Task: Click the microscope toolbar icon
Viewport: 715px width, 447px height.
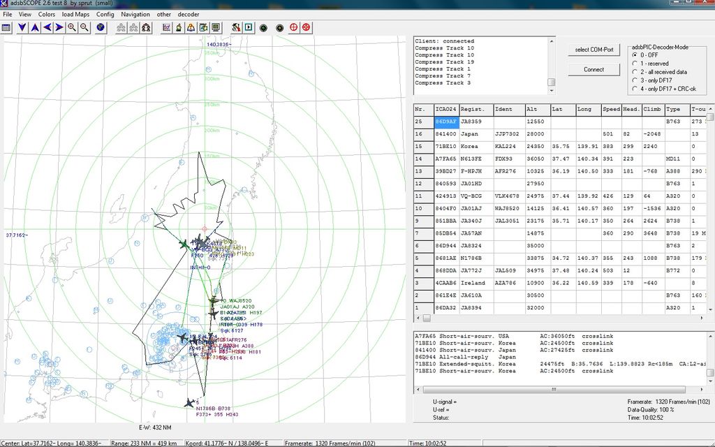Action: (x=179, y=27)
